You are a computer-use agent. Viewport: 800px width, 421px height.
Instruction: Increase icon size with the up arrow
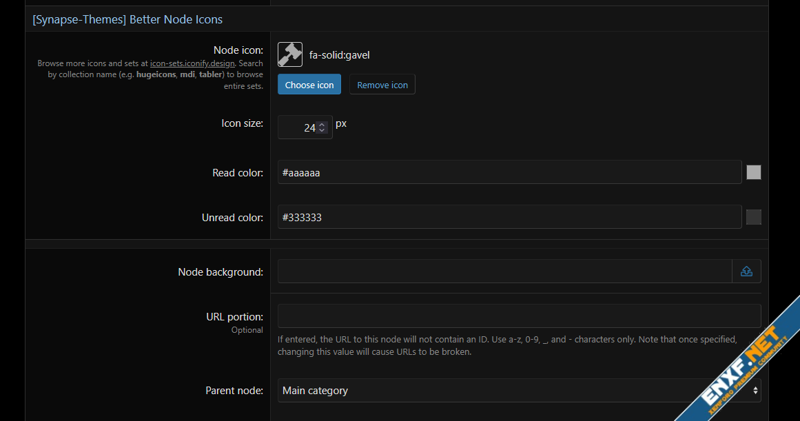[x=322, y=124]
